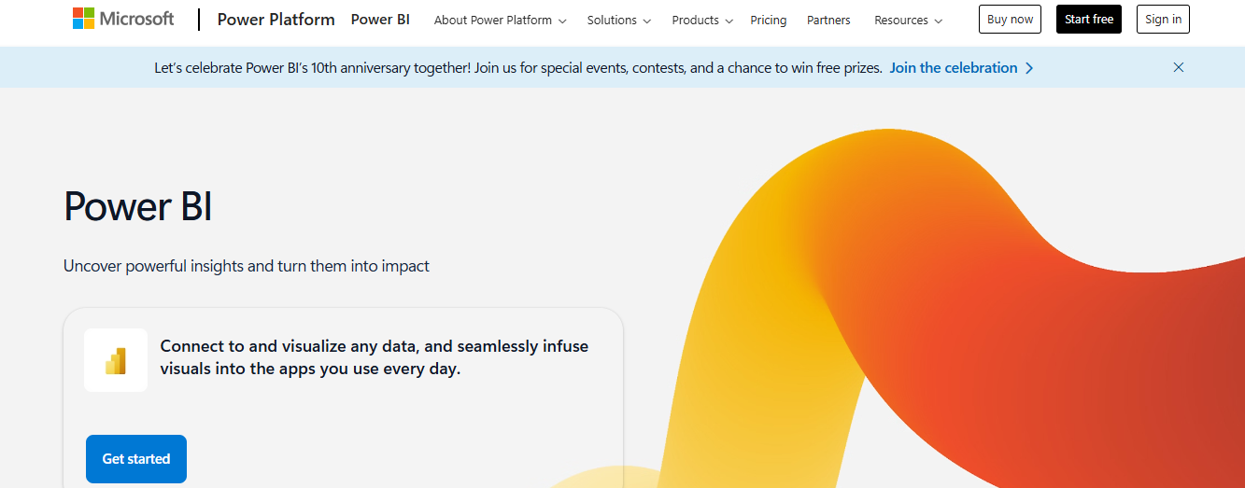This screenshot has width=1245, height=488.
Task: Expand About Power Platform menu
Action: [501, 20]
